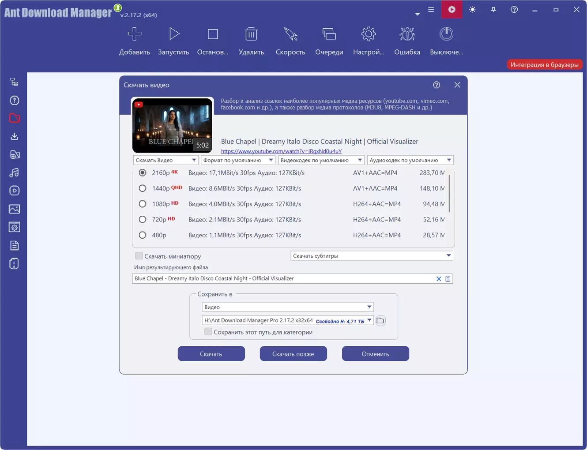Click the Ошибка bug report icon
The image size is (587, 450).
[x=407, y=34]
